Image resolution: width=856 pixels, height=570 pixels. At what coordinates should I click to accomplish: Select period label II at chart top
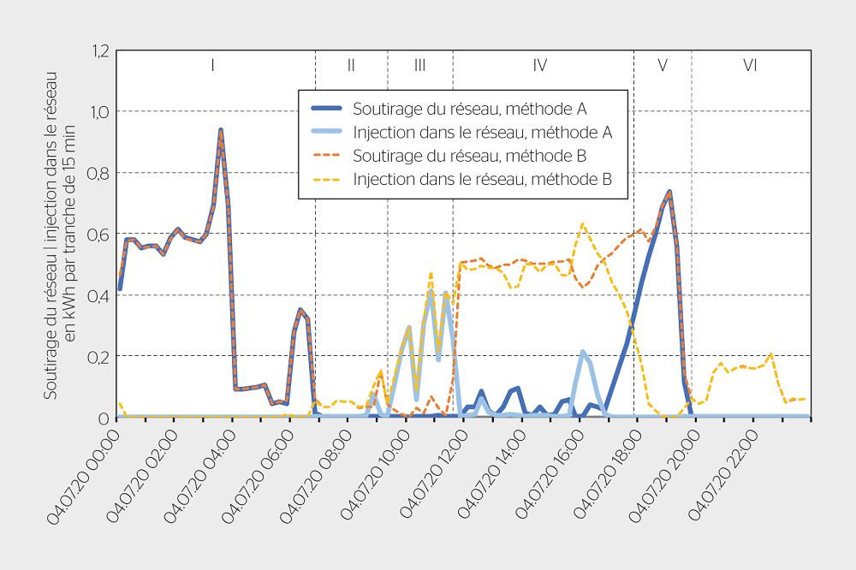point(351,65)
